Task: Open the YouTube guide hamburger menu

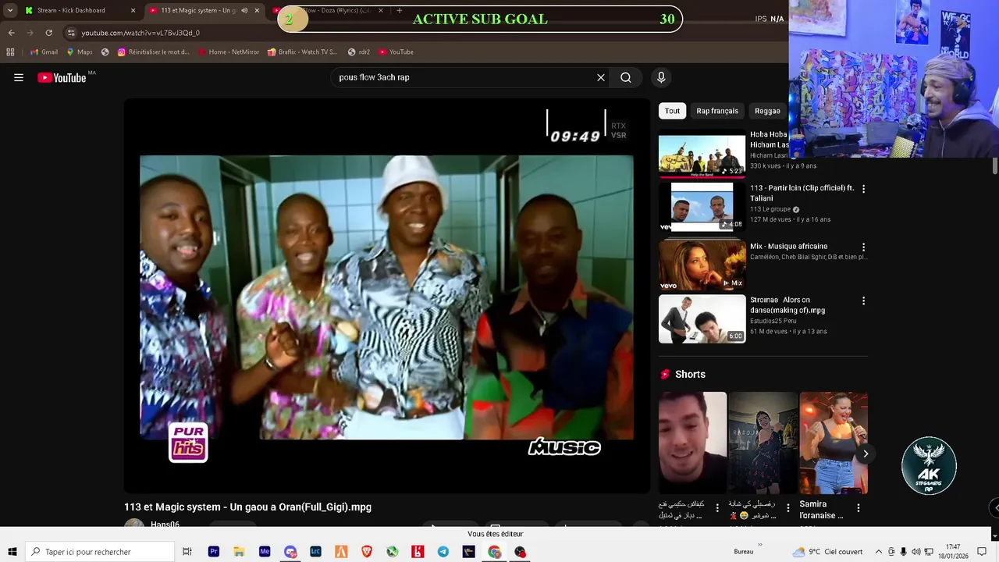Action: (x=19, y=77)
